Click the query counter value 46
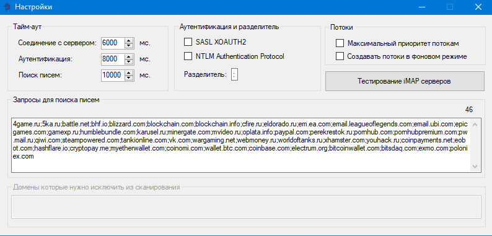The image size is (492, 236). coord(469,110)
